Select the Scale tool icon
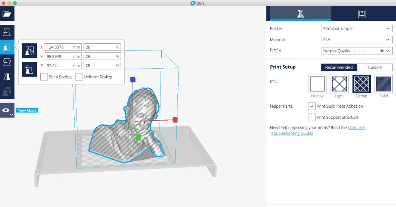The width and height of the screenshot is (396, 207). (7, 47)
